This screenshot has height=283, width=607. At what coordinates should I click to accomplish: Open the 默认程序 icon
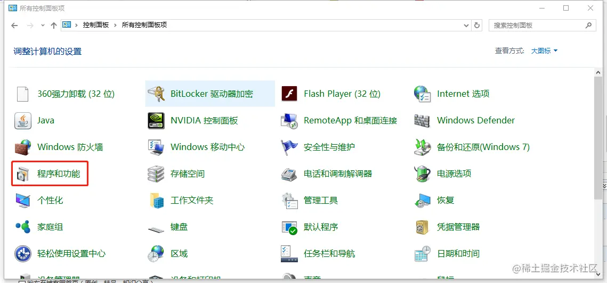[289, 227]
